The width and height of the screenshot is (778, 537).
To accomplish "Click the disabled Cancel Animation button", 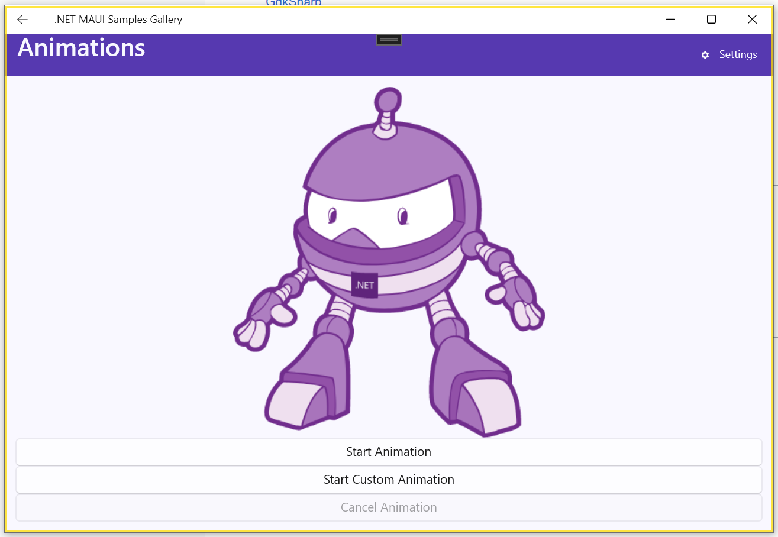I will click(x=389, y=507).
